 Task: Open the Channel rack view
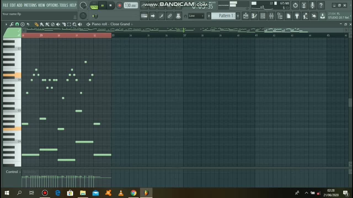click(x=263, y=16)
